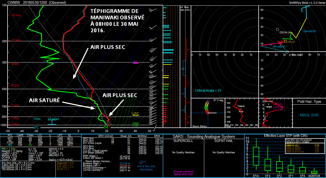Click the SGFNT HAIL column header
This screenshot has height=178, width=326.
click(224, 141)
